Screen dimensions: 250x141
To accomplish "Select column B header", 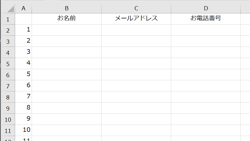I will (67, 9).
